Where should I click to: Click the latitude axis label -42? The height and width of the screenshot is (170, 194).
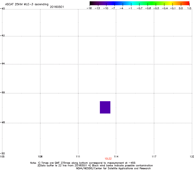2,35
